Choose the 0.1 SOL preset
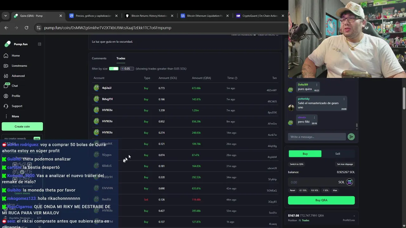 (303, 190)
